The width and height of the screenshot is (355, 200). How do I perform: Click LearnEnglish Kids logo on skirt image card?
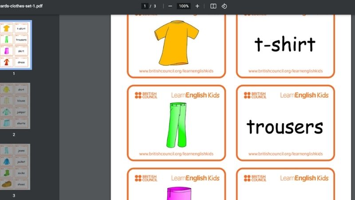coord(195,178)
